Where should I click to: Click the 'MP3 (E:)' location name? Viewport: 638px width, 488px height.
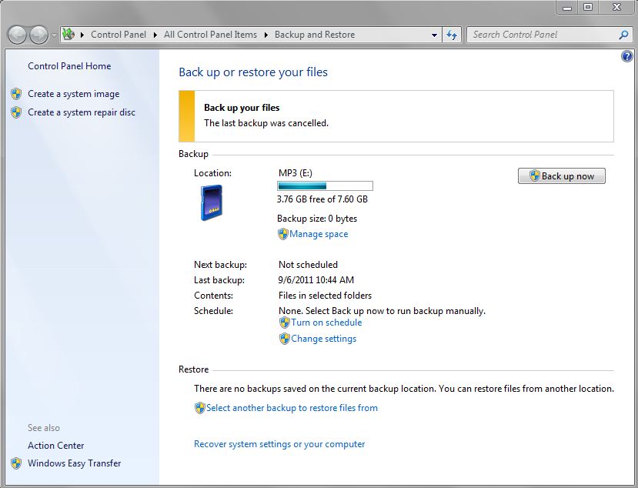[x=296, y=173]
